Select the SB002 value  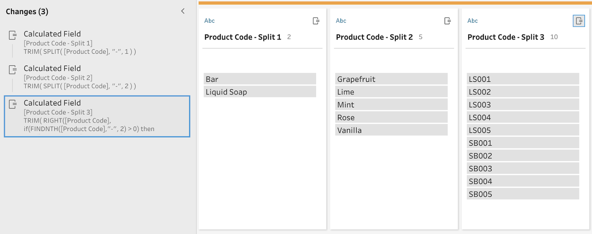click(x=523, y=155)
